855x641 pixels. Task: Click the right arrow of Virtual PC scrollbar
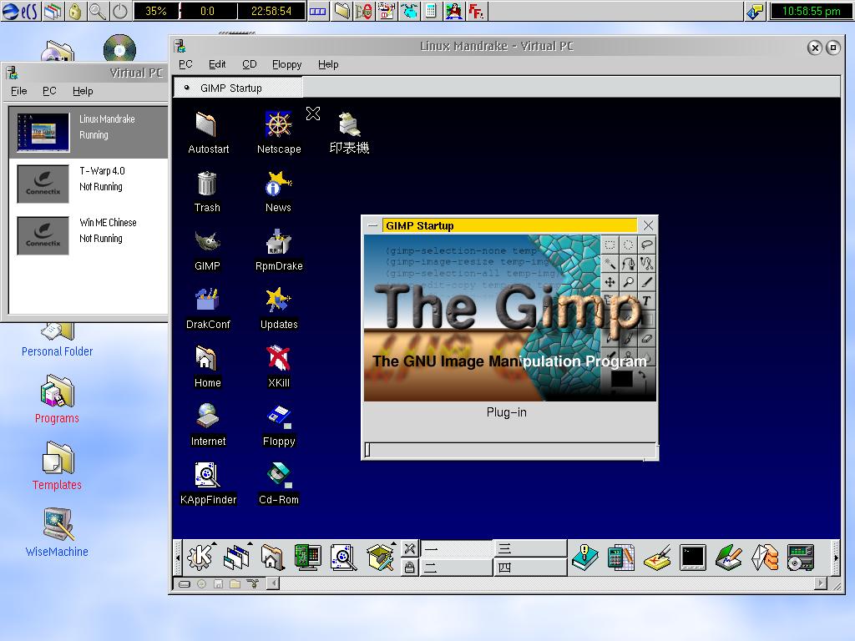821,583
